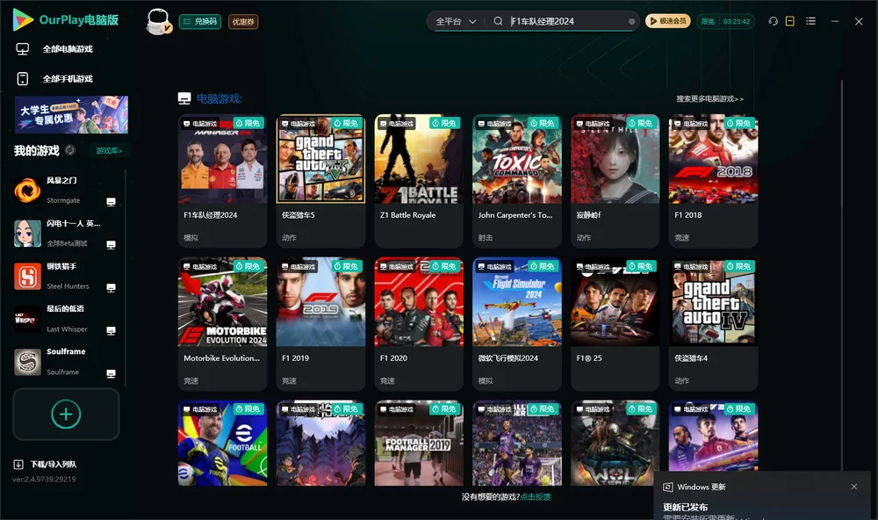Click the refresh icon beside 我的游戏
The width and height of the screenshot is (878, 520).
[x=70, y=150]
